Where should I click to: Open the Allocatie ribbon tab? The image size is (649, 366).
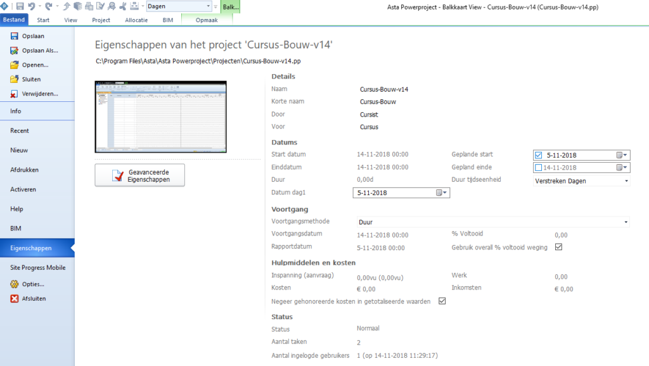click(x=136, y=20)
